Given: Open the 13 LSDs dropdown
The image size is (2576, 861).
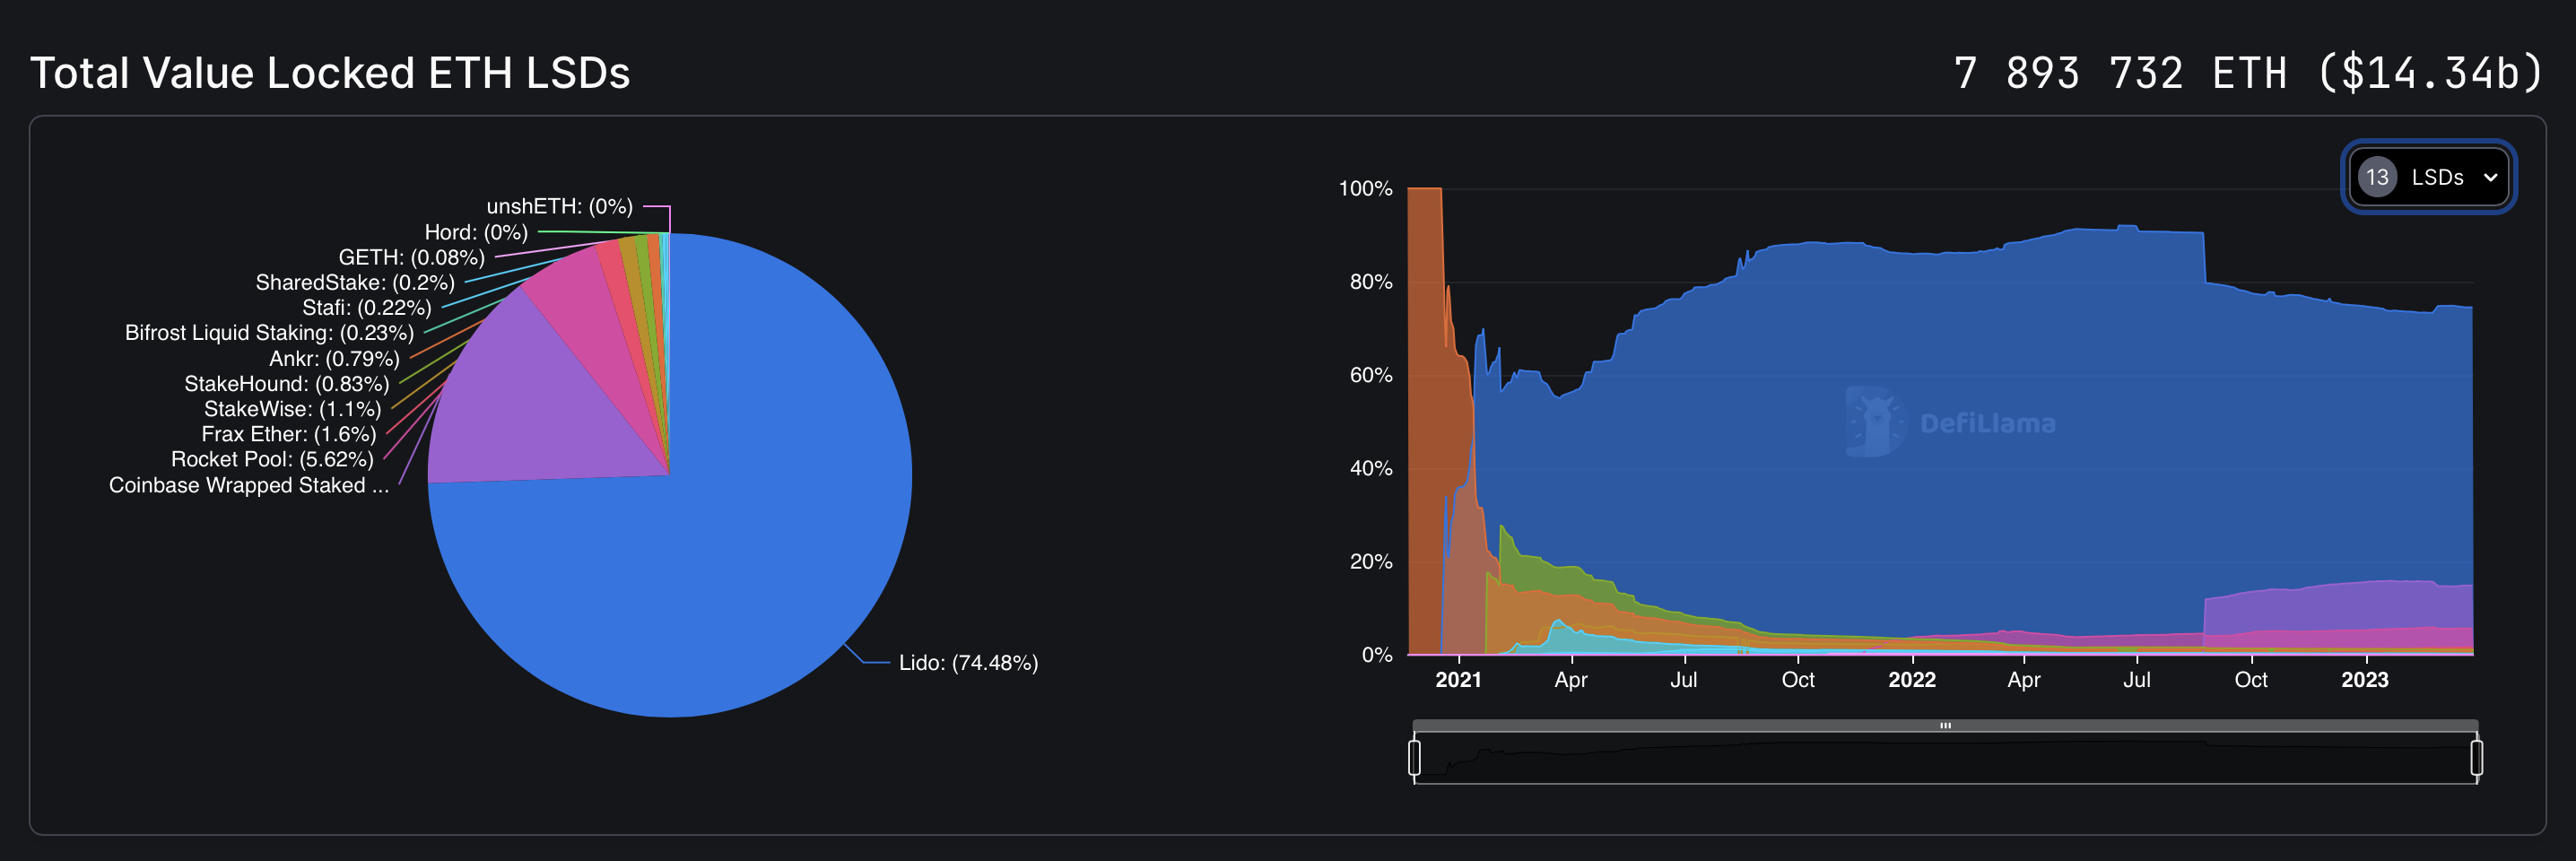Looking at the screenshot, I should pyautogui.click(x=2428, y=177).
